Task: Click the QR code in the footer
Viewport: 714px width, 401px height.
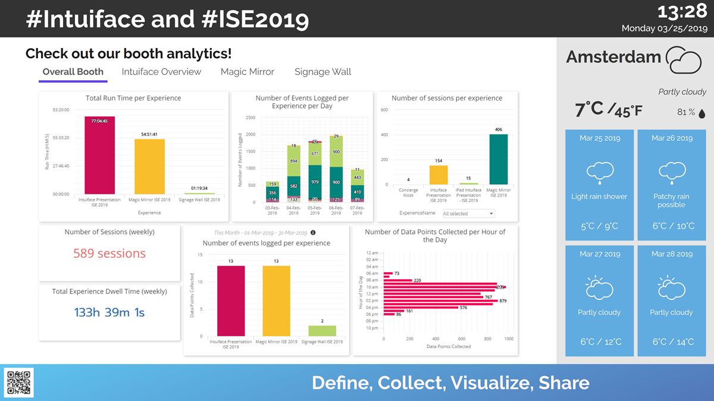Action: click(x=19, y=383)
